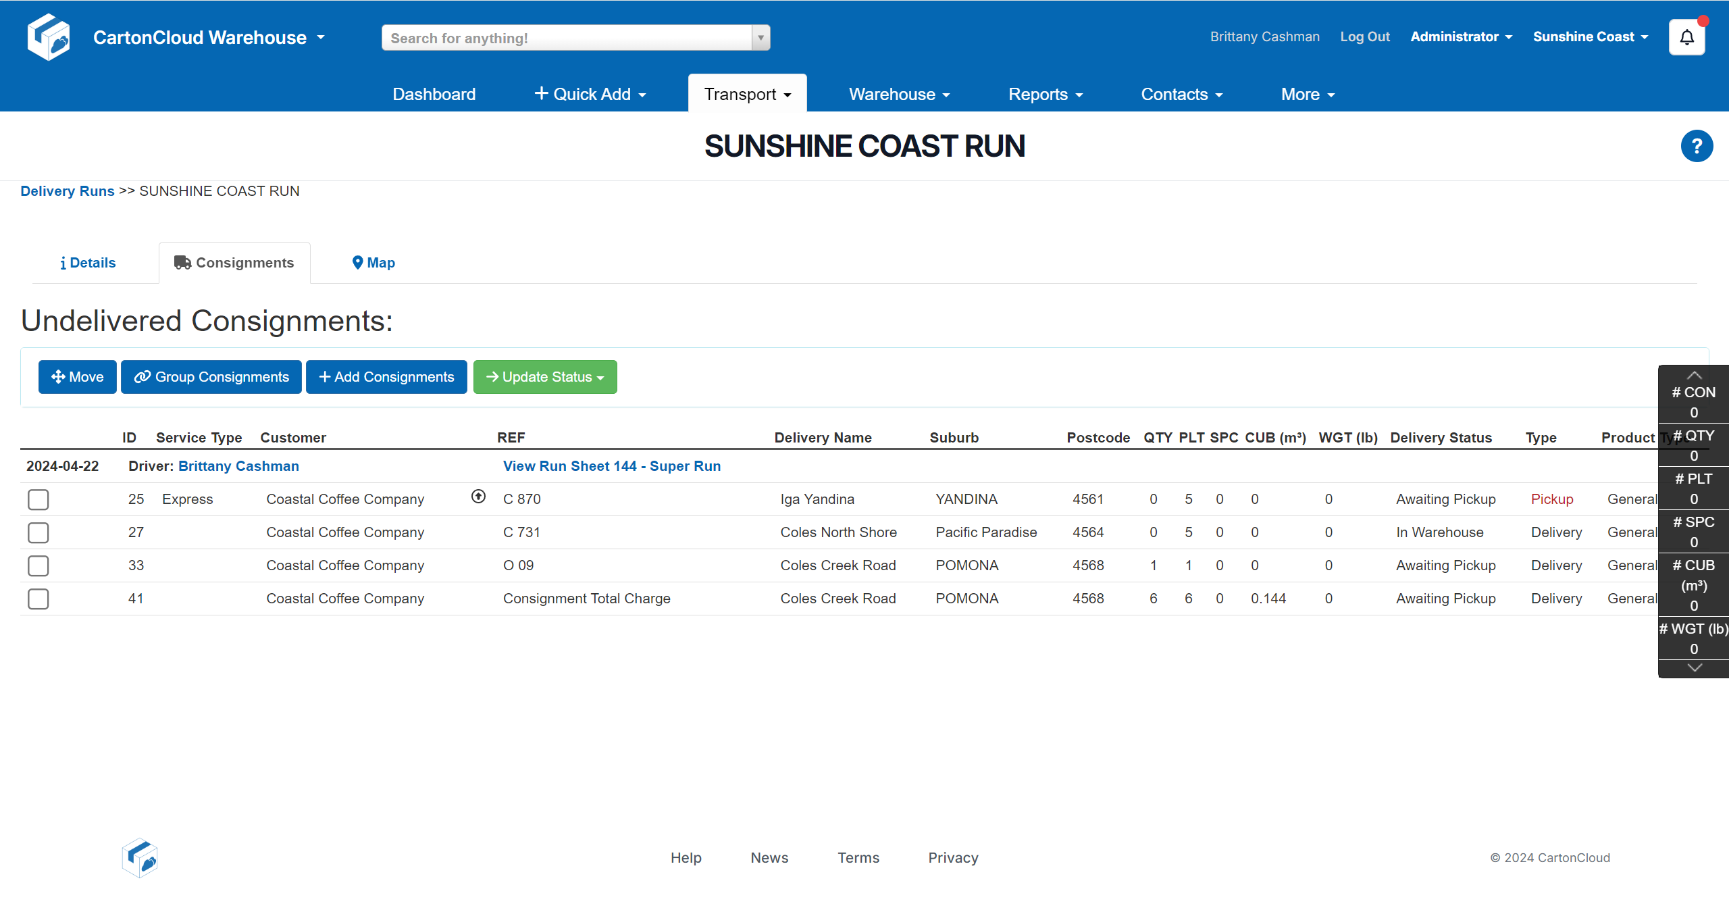
Task: Click the upload arrow icon on consignment 25
Action: (478, 497)
